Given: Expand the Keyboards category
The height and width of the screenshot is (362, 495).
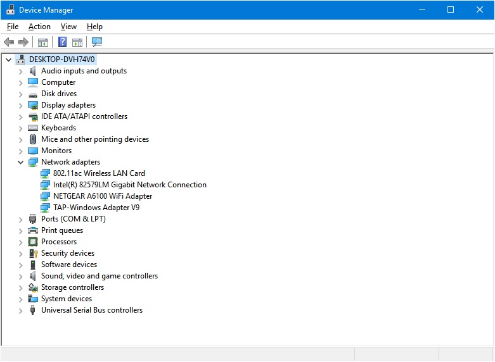Looking at the screenshot, I should point(20,128).
